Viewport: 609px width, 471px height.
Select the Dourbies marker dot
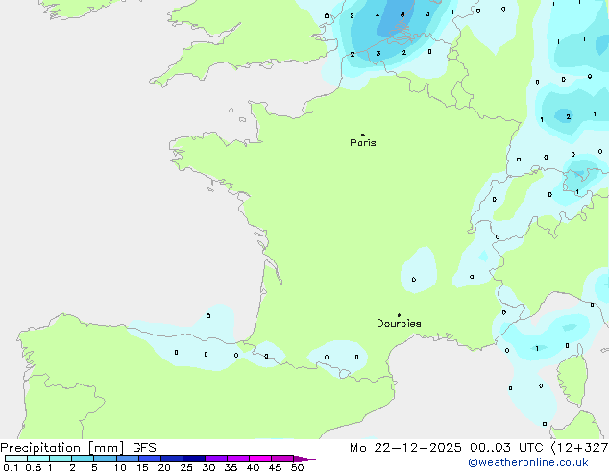[x=399, y=315]
